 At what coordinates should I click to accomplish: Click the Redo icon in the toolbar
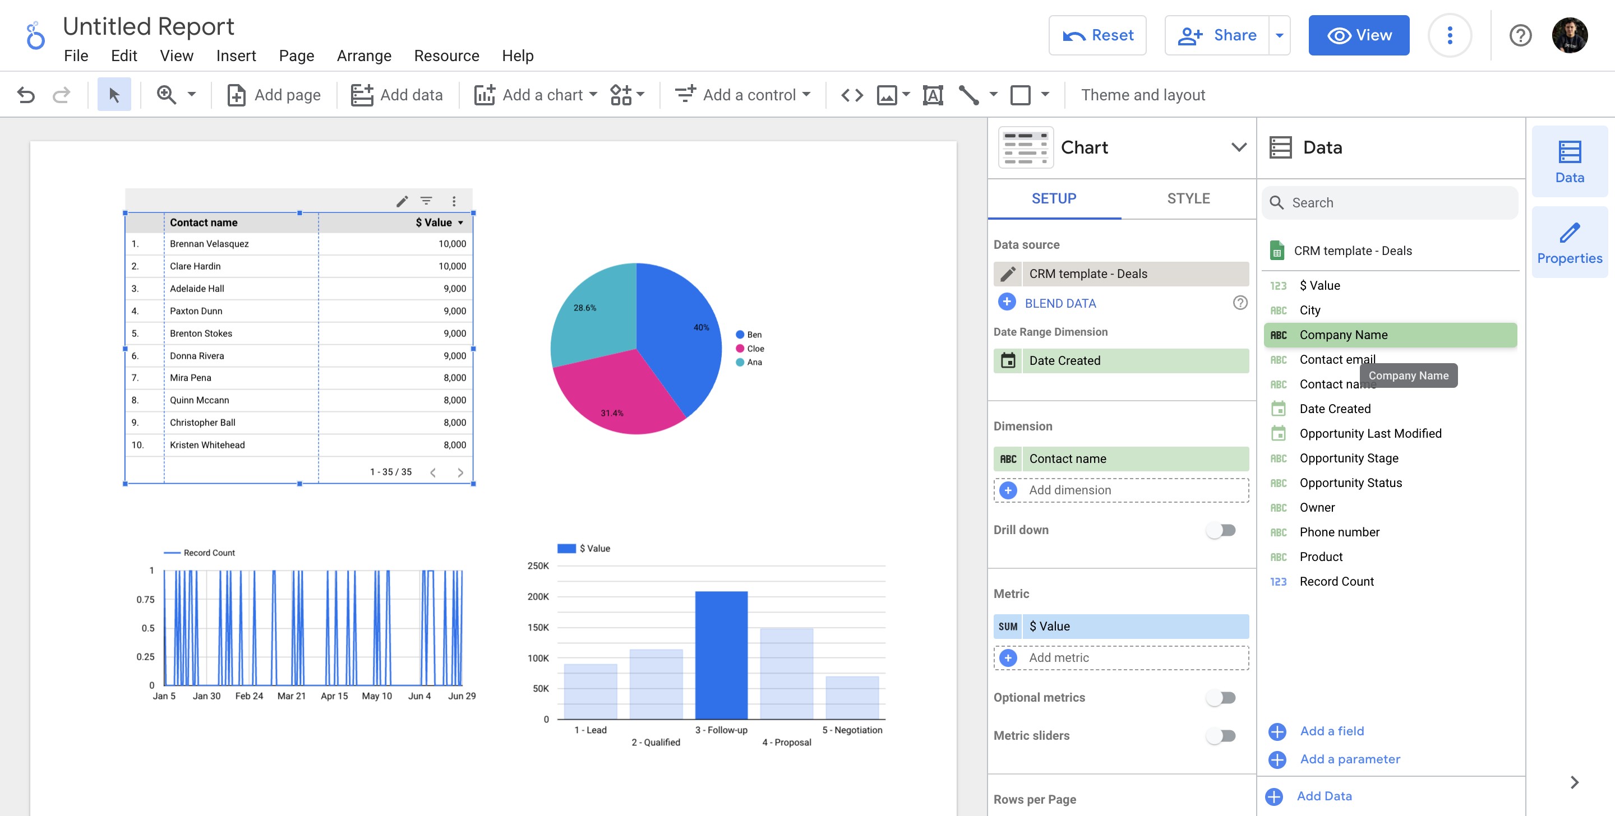(61, 95)
